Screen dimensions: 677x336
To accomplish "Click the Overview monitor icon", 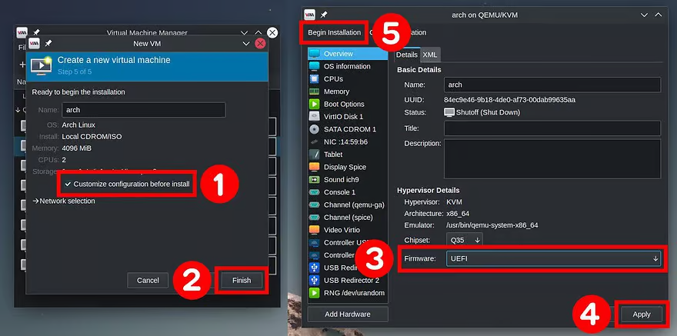I will click(315, 54).
